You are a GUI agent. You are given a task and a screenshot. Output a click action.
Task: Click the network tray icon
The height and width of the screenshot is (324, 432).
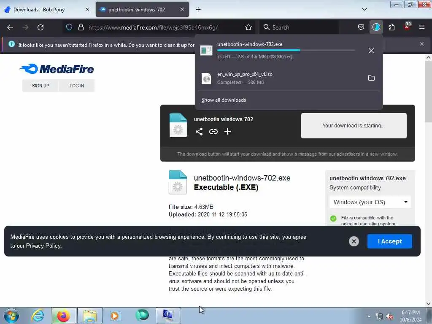click(x=379, y=316)
